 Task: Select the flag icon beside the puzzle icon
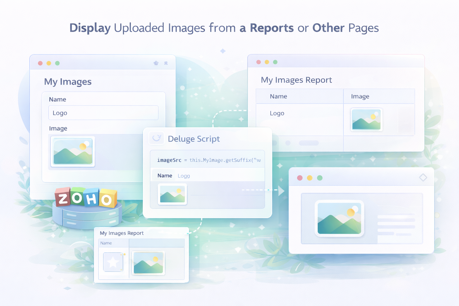[156, 63]
